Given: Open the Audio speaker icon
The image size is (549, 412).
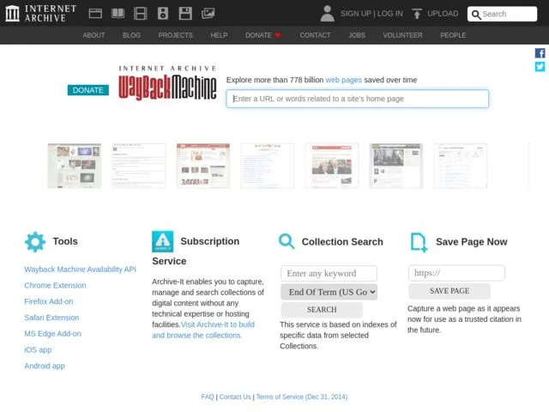Looking at the screenshot, I should (x=163, y=14).
